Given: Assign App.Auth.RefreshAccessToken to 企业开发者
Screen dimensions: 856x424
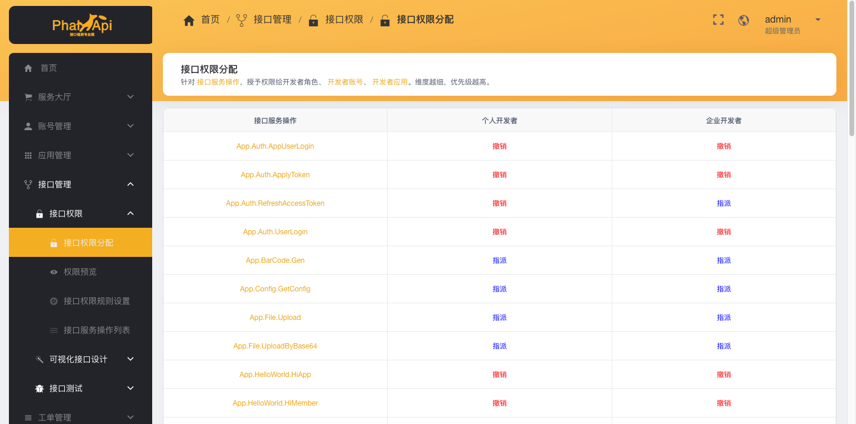Looking at the screenshot, I should coord(723,203).
